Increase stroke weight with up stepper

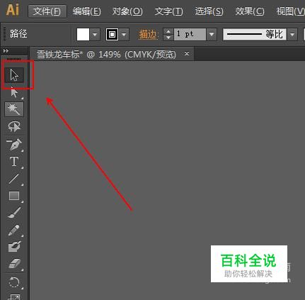coord(168,31)
